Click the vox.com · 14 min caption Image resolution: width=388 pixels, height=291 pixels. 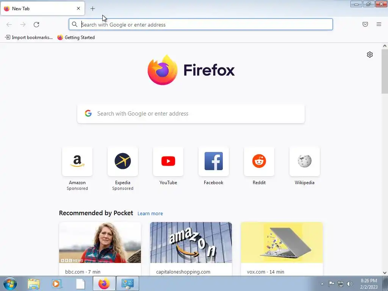coord(266,272)
